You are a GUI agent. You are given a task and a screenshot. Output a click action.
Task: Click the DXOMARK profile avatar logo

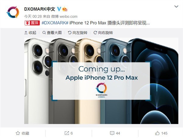[13, 12]
